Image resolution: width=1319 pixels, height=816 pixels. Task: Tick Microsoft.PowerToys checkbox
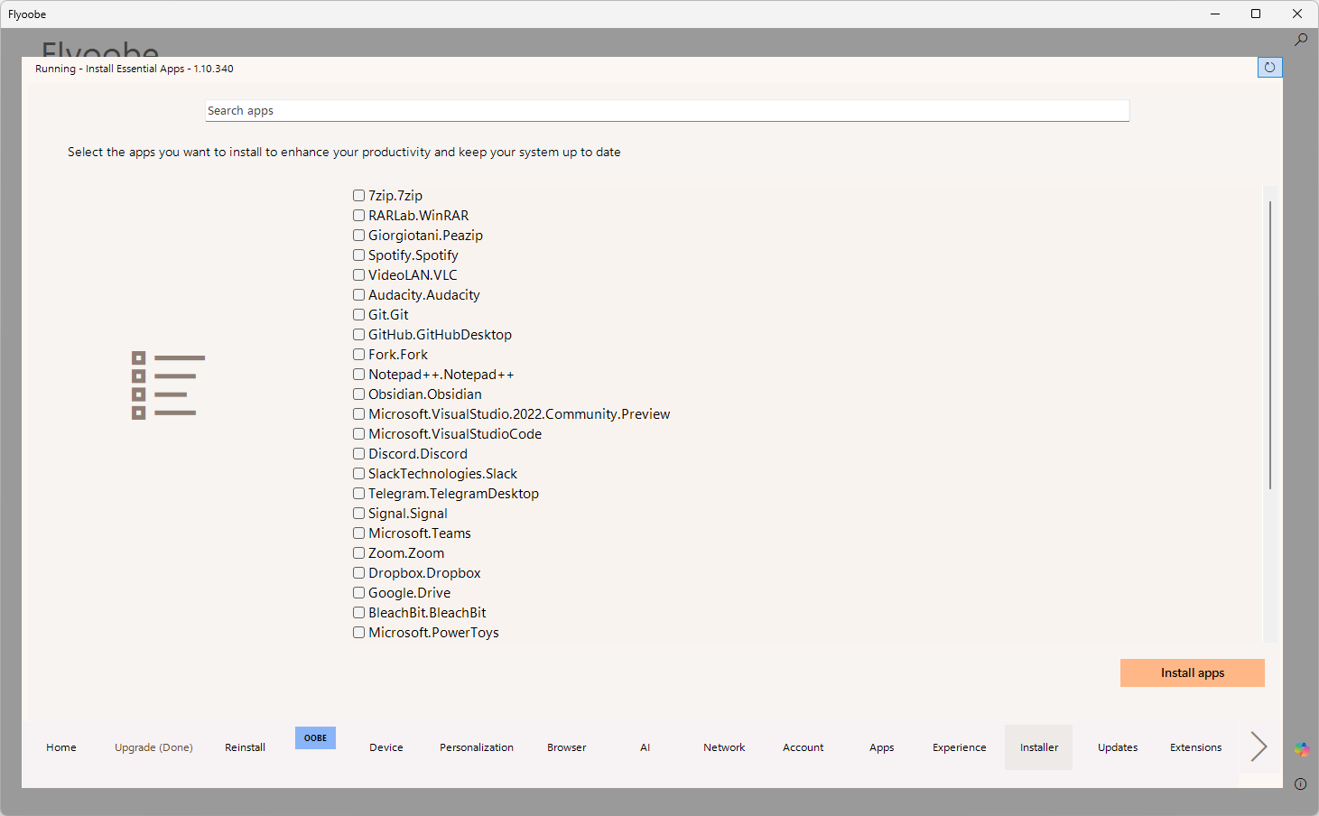pos(358,633)
